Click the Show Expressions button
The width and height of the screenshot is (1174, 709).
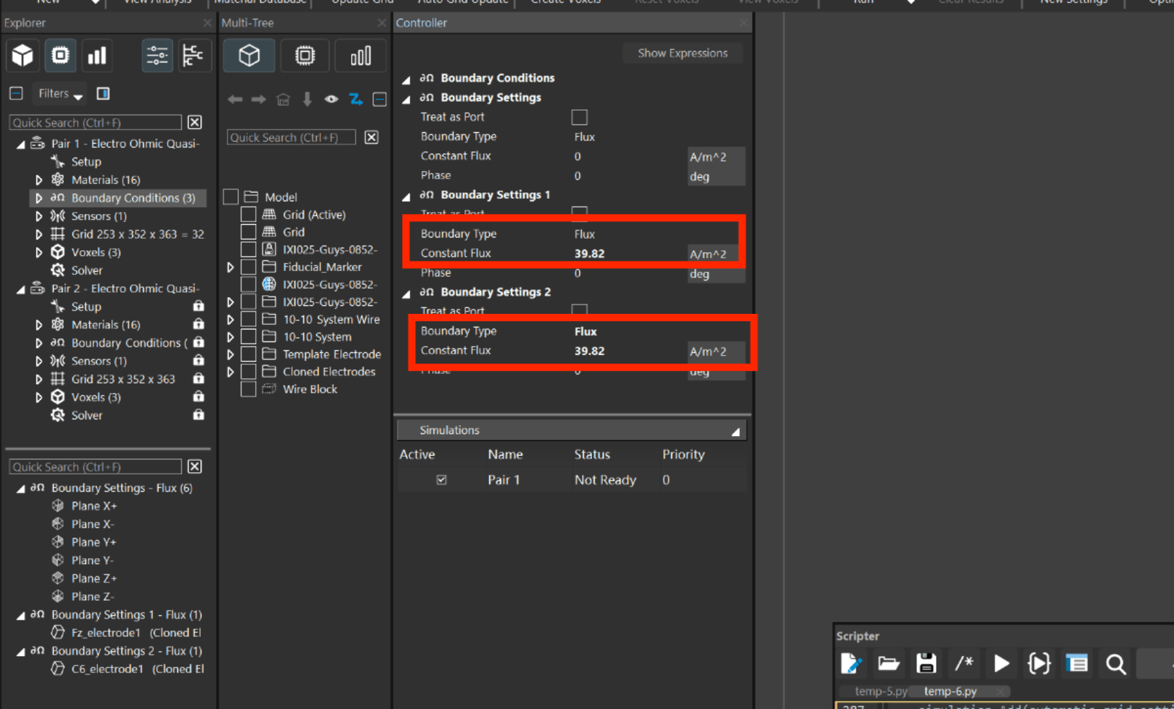[x=683, y=53]
